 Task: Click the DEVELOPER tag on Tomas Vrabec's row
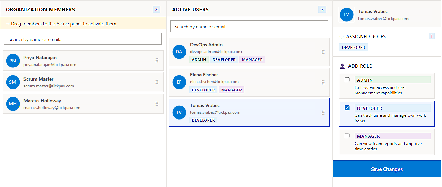(x=203, y=120)
